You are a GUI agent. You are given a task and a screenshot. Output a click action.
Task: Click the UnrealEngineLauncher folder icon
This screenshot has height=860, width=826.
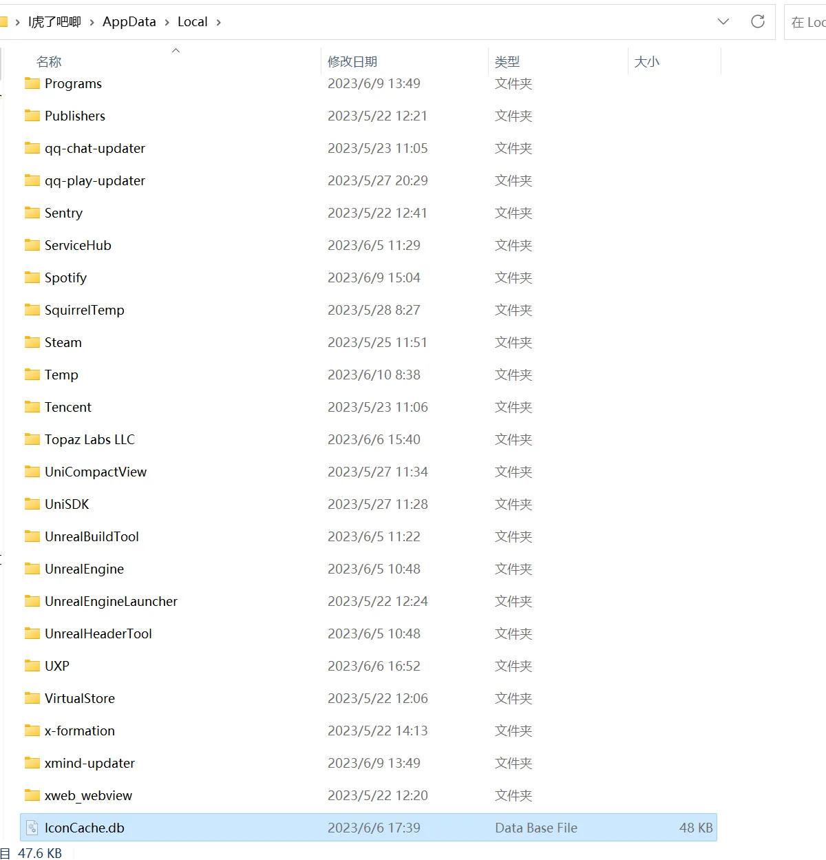tap(32, 601)
